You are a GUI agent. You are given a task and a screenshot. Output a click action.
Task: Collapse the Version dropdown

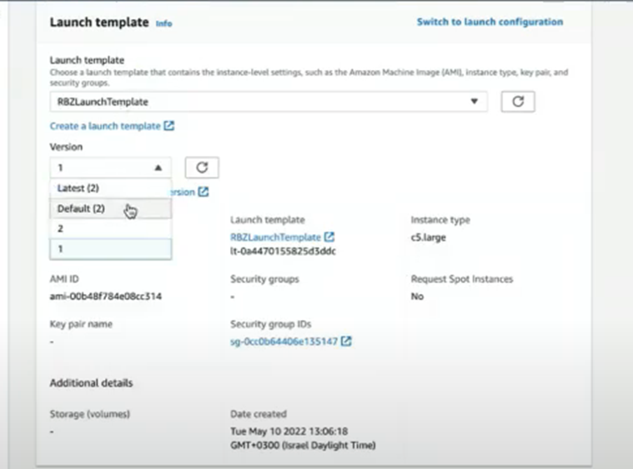(x=158, y=167)
